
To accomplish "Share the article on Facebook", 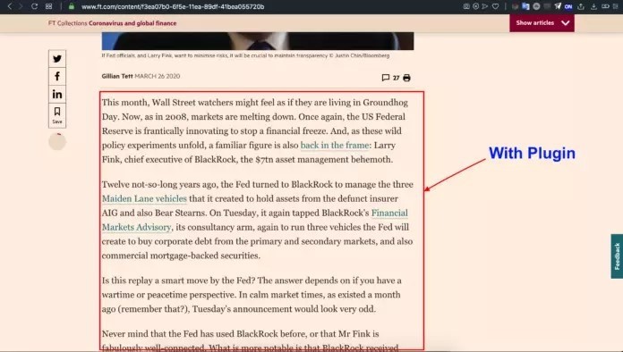I will [57, 77].
